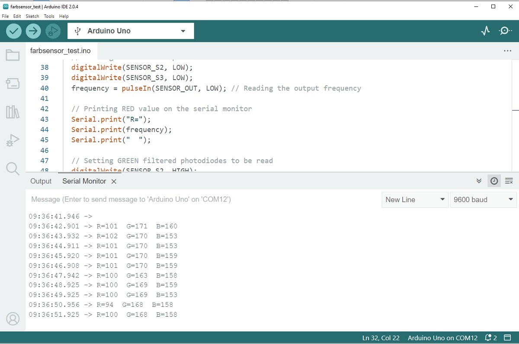519x344 pixels.
Task: Open the notifications bell in status bar
Action: pos(491,338)
